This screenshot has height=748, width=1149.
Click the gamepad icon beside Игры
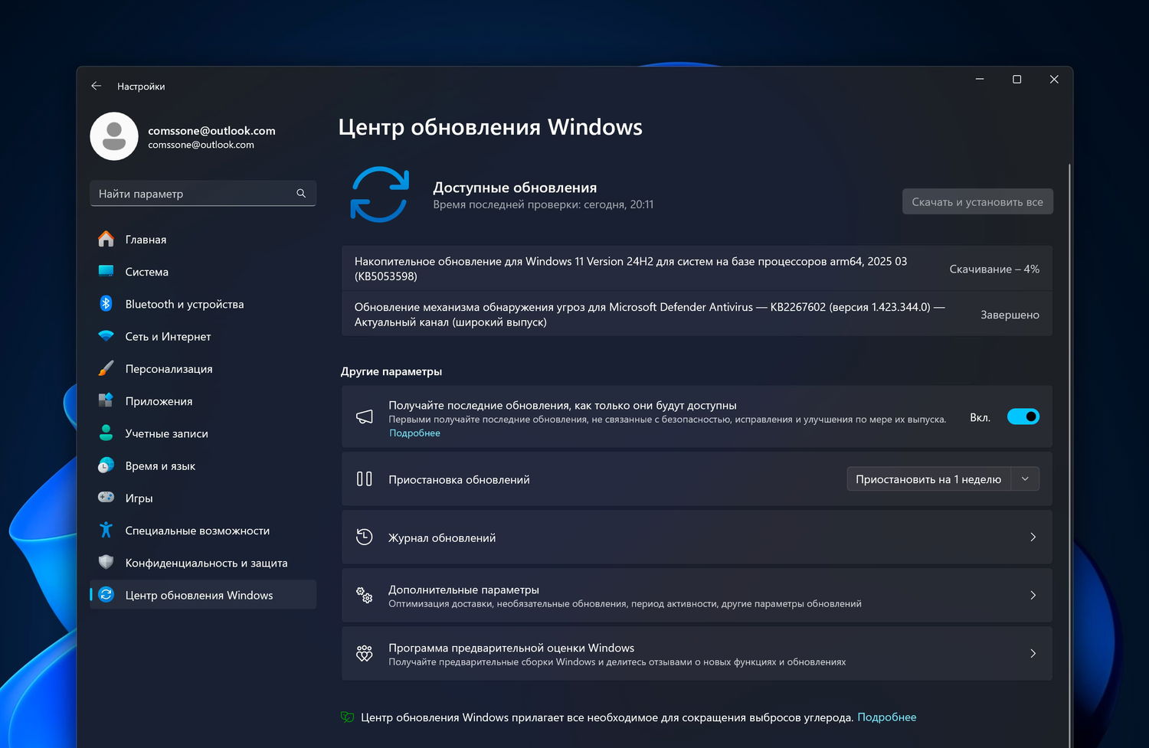click(106, 498)
